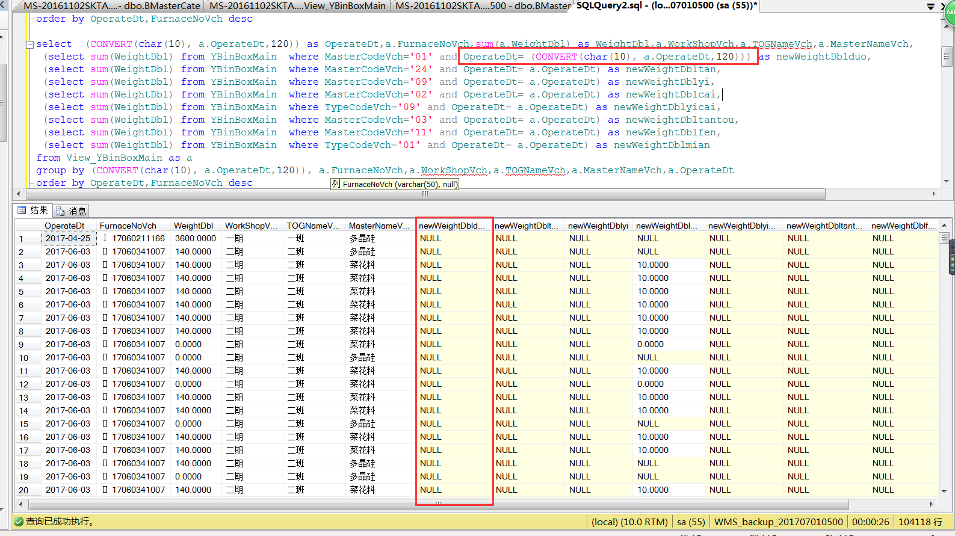955x536 pixels.
Task: Click the editor vertical scrollbar thumb
Action: pos(947,57)
